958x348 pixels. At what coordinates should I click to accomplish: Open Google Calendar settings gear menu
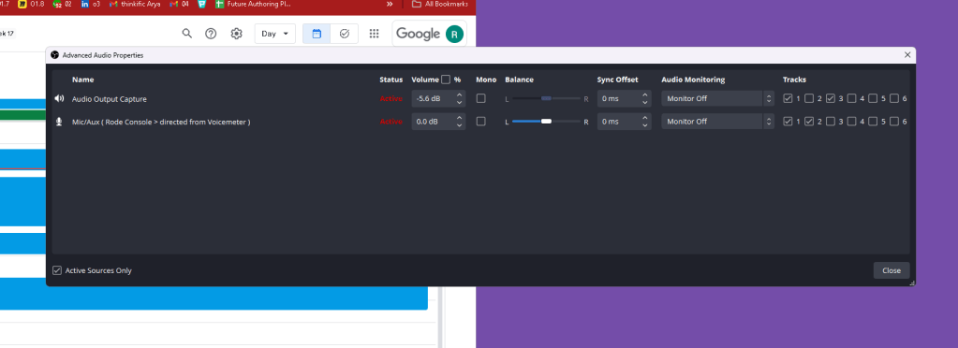[x=236, y=34]
